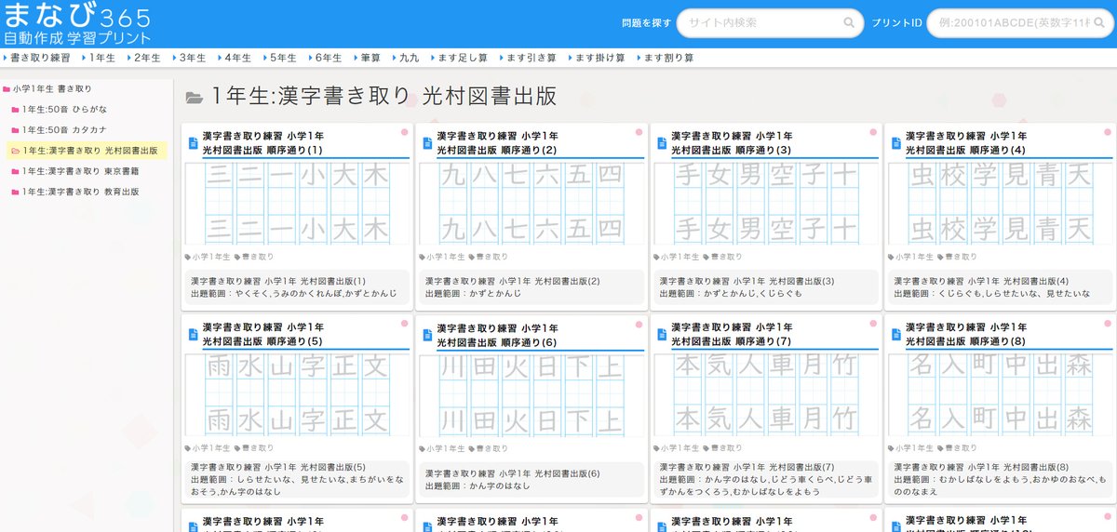Open the 2年生 nav menu
Viewport: 1117px width, 532px height.
click(142, 58)
